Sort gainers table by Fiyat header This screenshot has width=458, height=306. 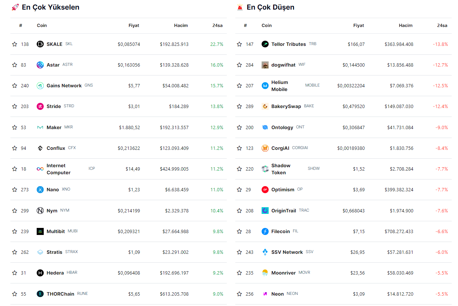134,26
